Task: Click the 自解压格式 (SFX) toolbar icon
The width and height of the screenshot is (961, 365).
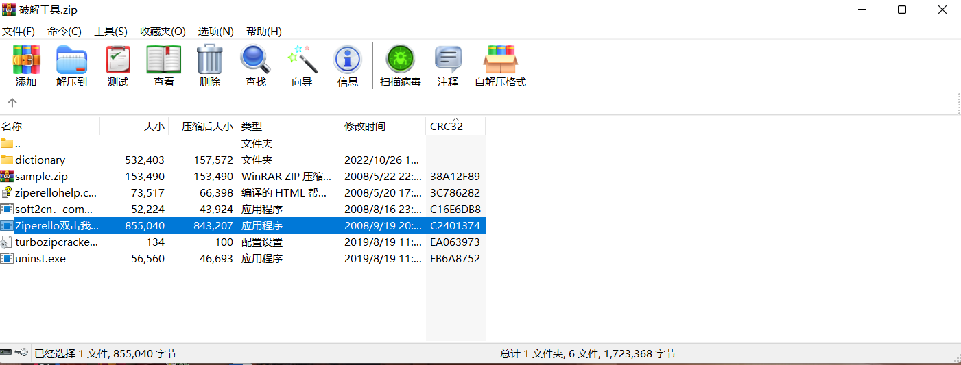Action: click(500, 60)
